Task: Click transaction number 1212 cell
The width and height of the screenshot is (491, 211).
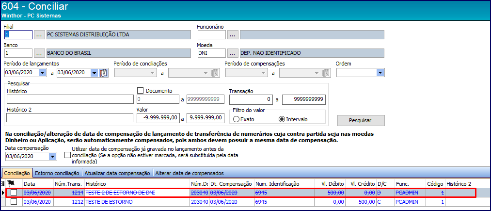Action: [x=69, y=202]
